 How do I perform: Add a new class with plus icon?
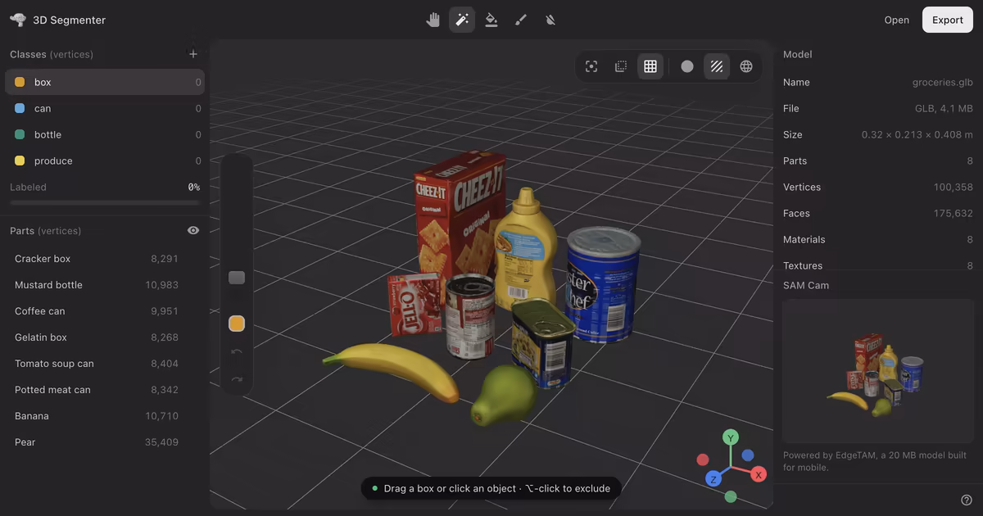click(x=193, y=54)
